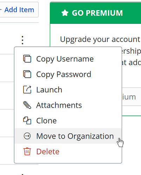The image size is (141, 175).
Task: Click the launch arrow-box icon
Action: point(27,90)
